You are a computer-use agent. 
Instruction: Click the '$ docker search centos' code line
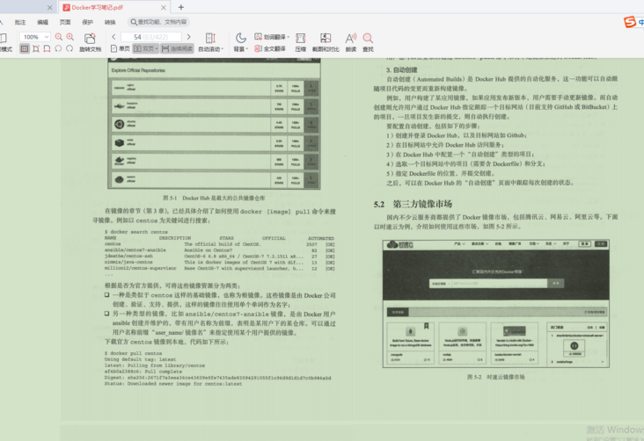coord(136,232)
